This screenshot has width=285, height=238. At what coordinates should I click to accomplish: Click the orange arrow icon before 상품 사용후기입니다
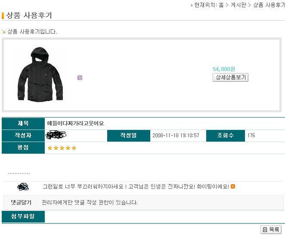(x=3, y=32)
